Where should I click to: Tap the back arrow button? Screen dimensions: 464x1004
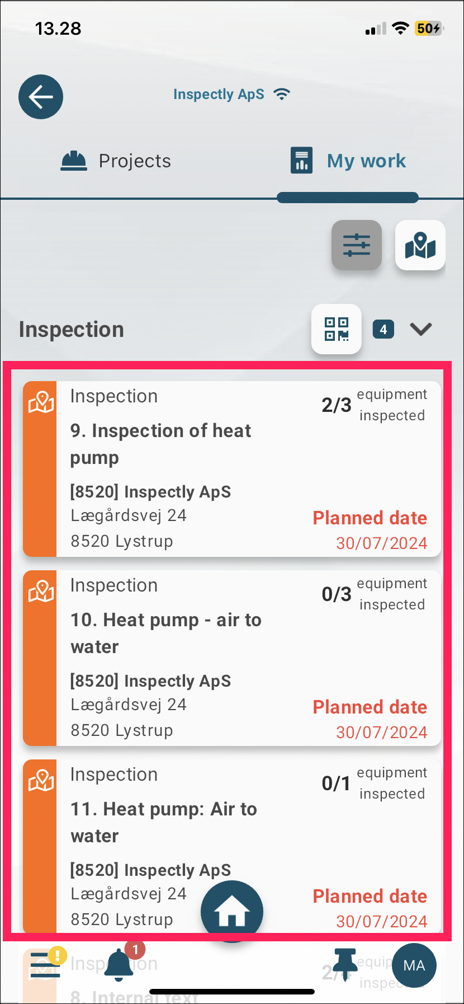coord(41,97)
